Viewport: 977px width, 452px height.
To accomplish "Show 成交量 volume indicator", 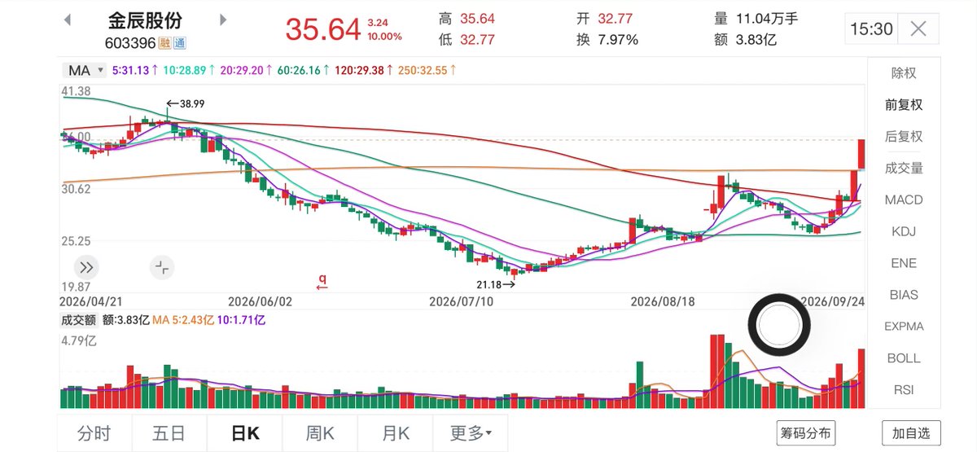I will coord(904,169).
